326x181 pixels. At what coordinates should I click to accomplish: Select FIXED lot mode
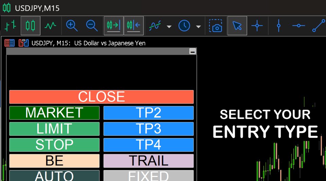click(148, 176)
